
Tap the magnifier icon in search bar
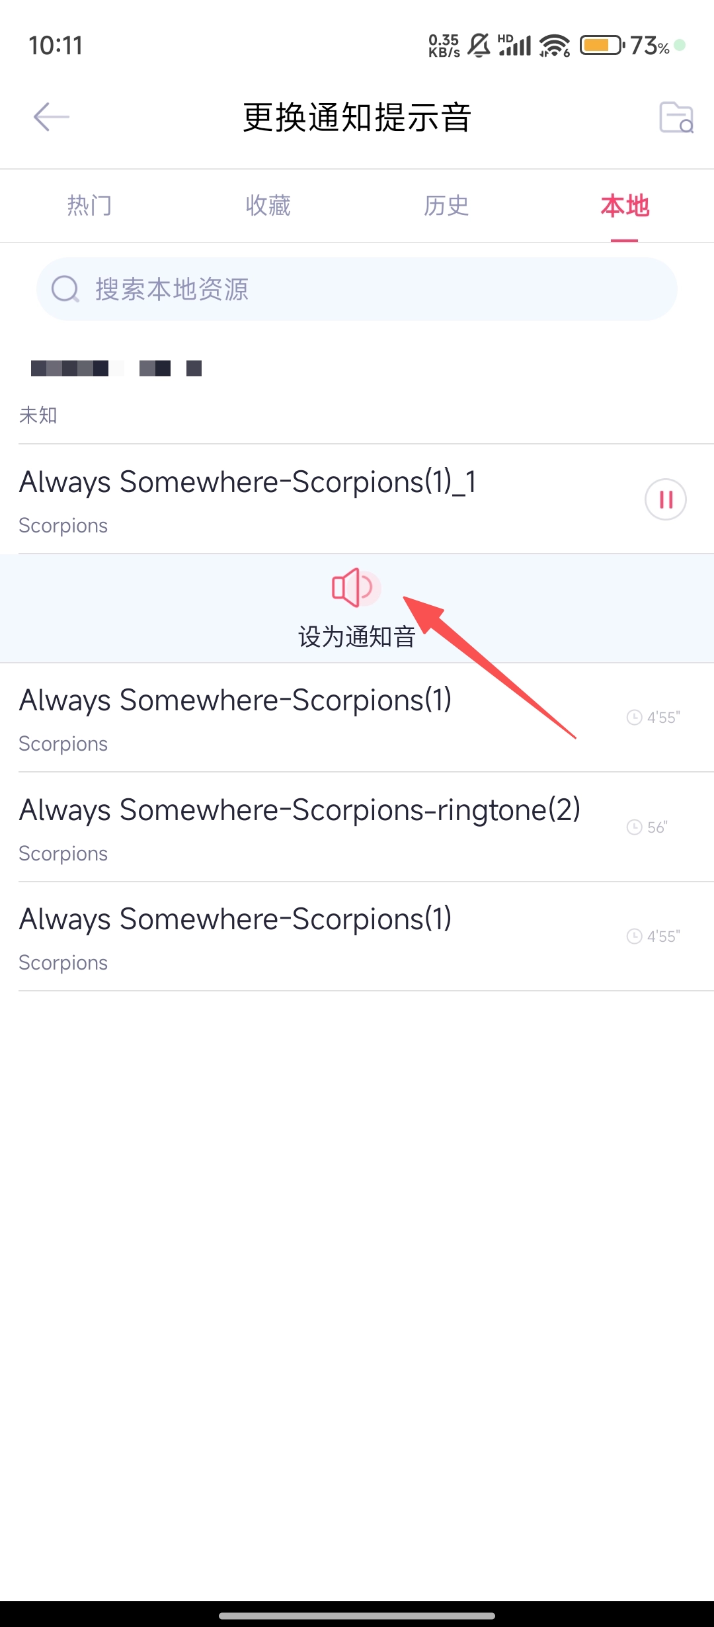pos(65,289)
